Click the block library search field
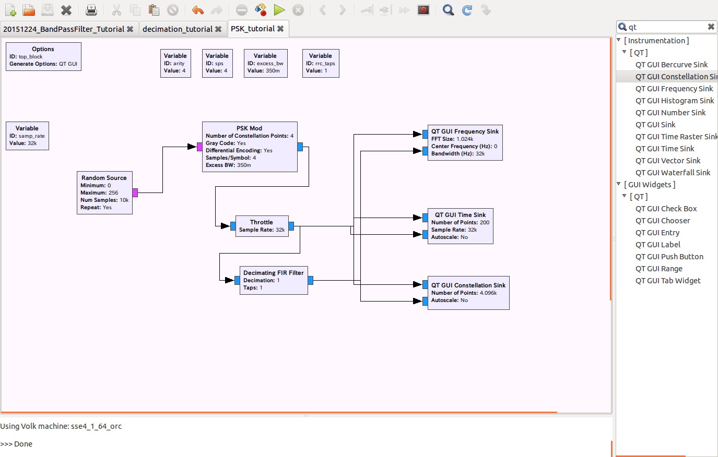 663,26
